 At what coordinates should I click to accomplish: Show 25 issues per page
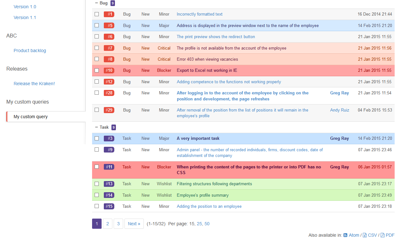[199, 224]
